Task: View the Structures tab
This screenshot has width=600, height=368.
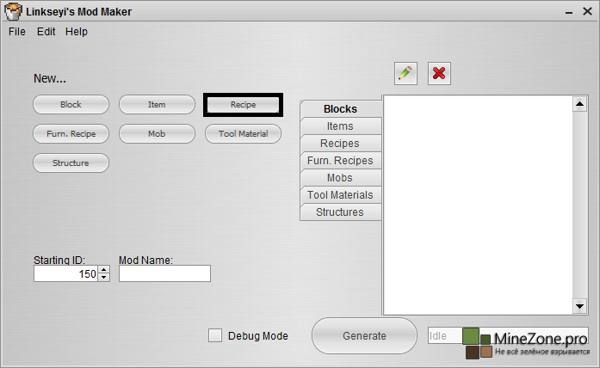Action: pos(340,212)
